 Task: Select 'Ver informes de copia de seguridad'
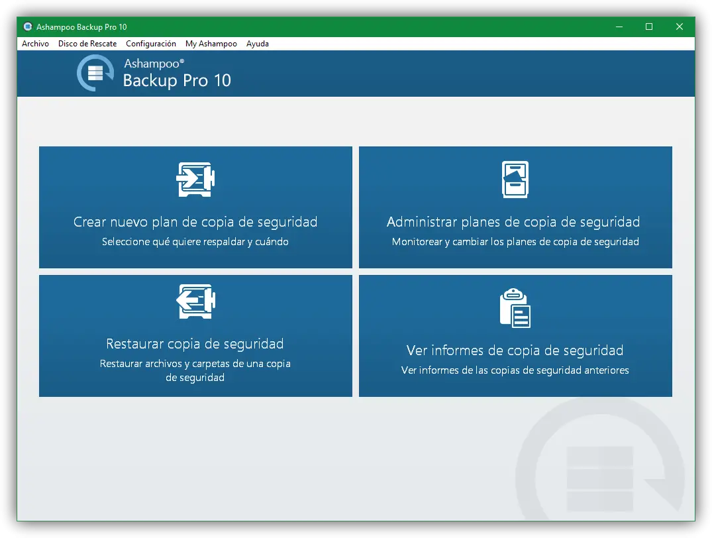pyautogui.click(x=515, y=350)
